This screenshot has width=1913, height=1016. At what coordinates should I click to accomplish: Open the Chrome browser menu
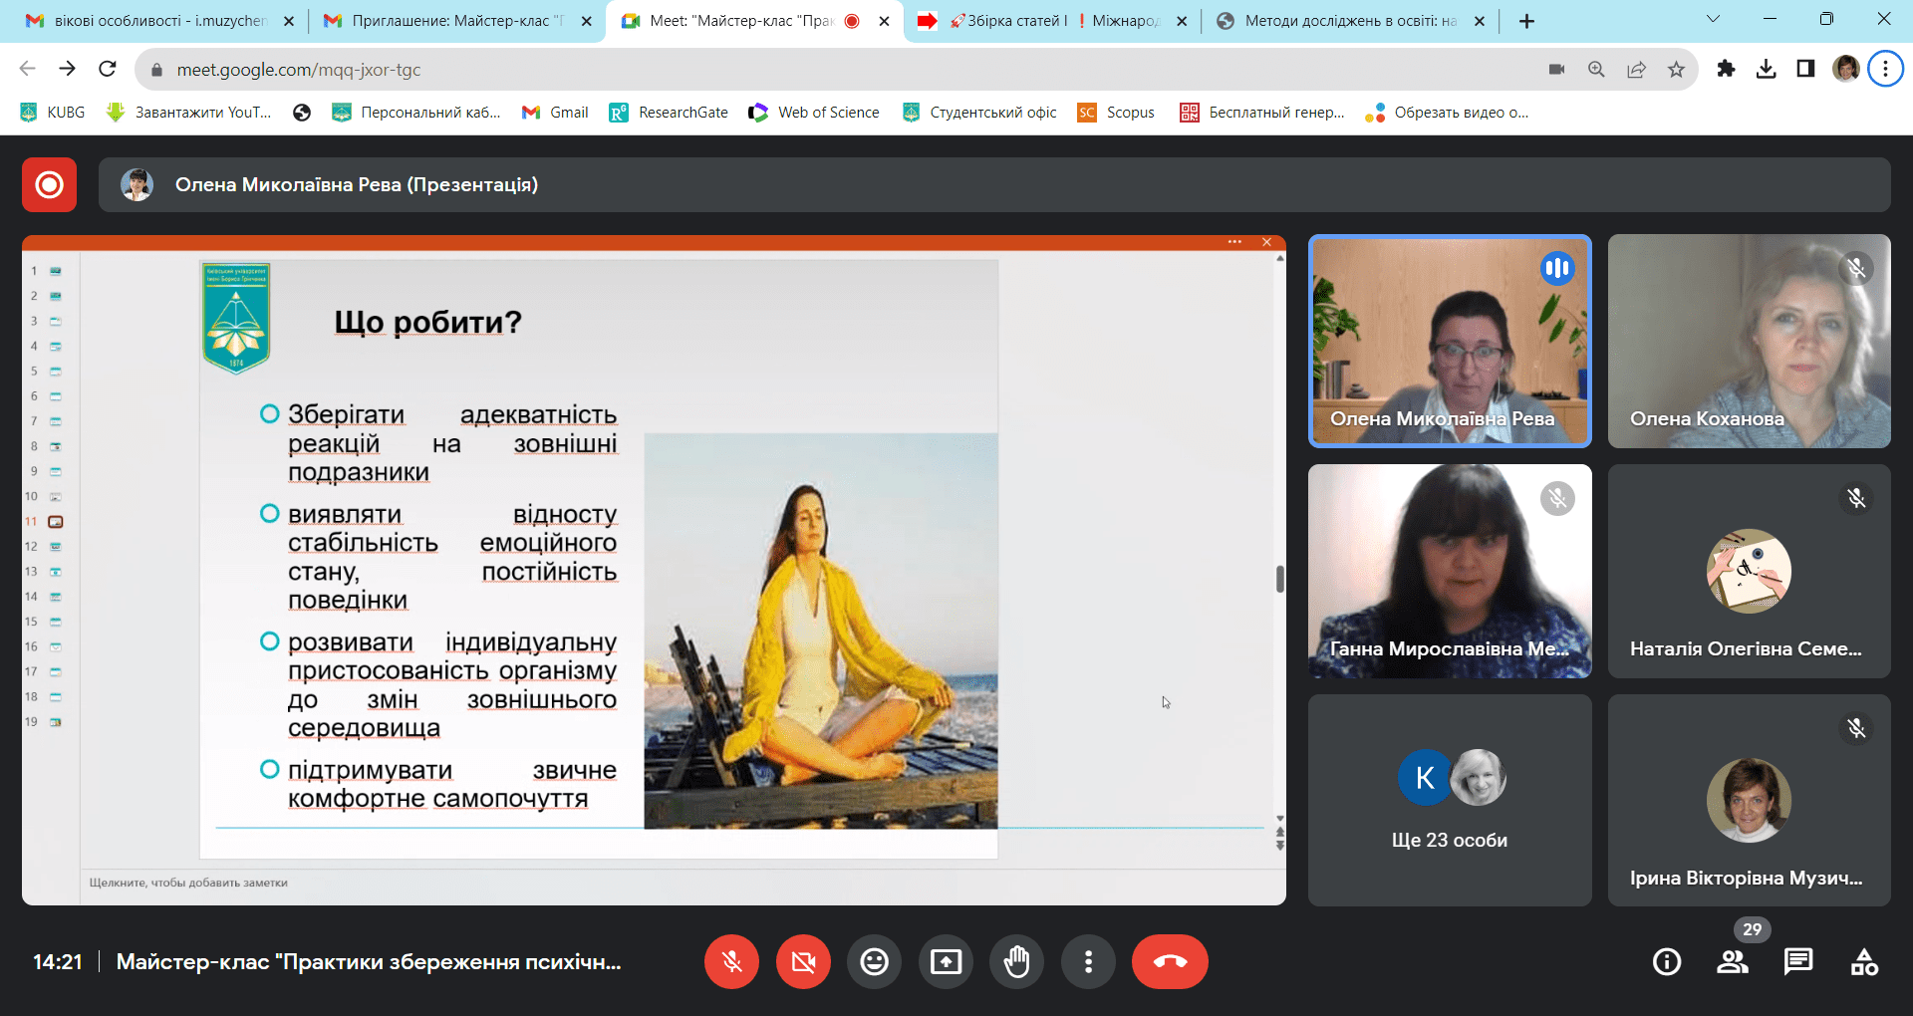1884,69
